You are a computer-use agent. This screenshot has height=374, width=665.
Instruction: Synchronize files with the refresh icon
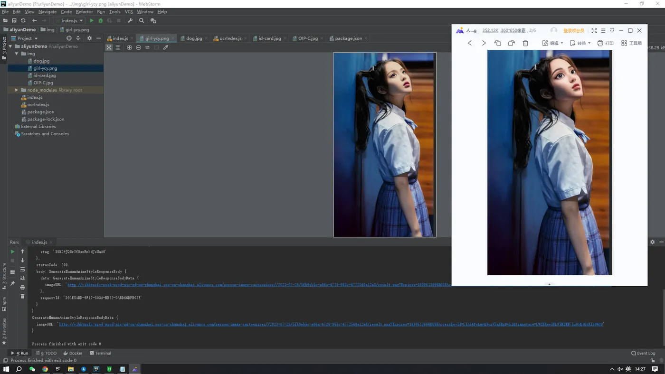23,20
